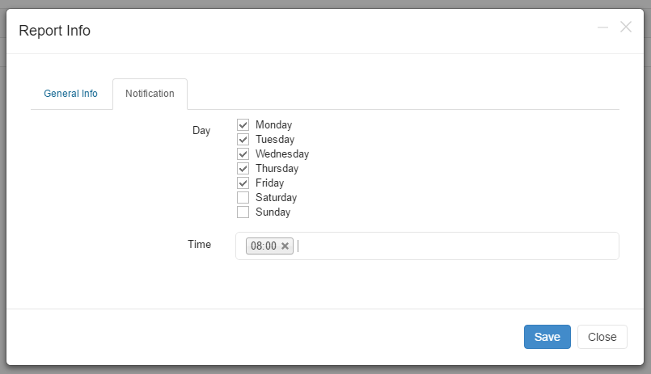Select the 08:00 time tag
This screenshot has width=651, height=374.
coord(263,246)
